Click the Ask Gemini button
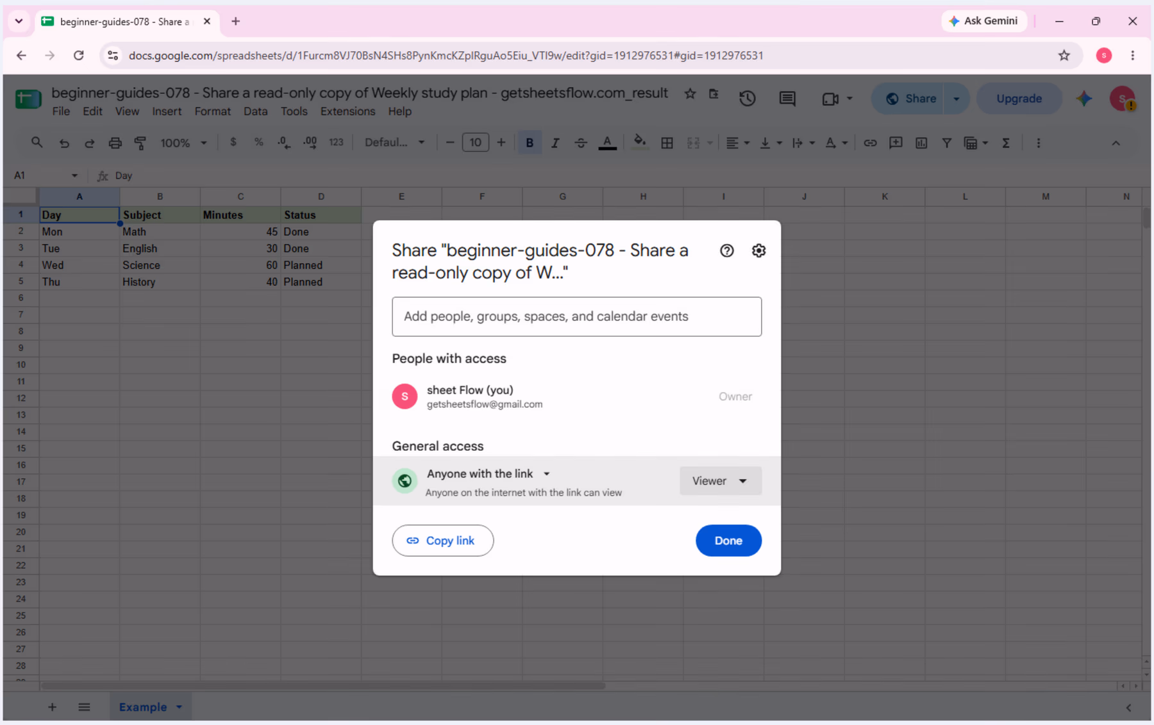The height and width of the screenshot is (725, 1154). point(983,21)
